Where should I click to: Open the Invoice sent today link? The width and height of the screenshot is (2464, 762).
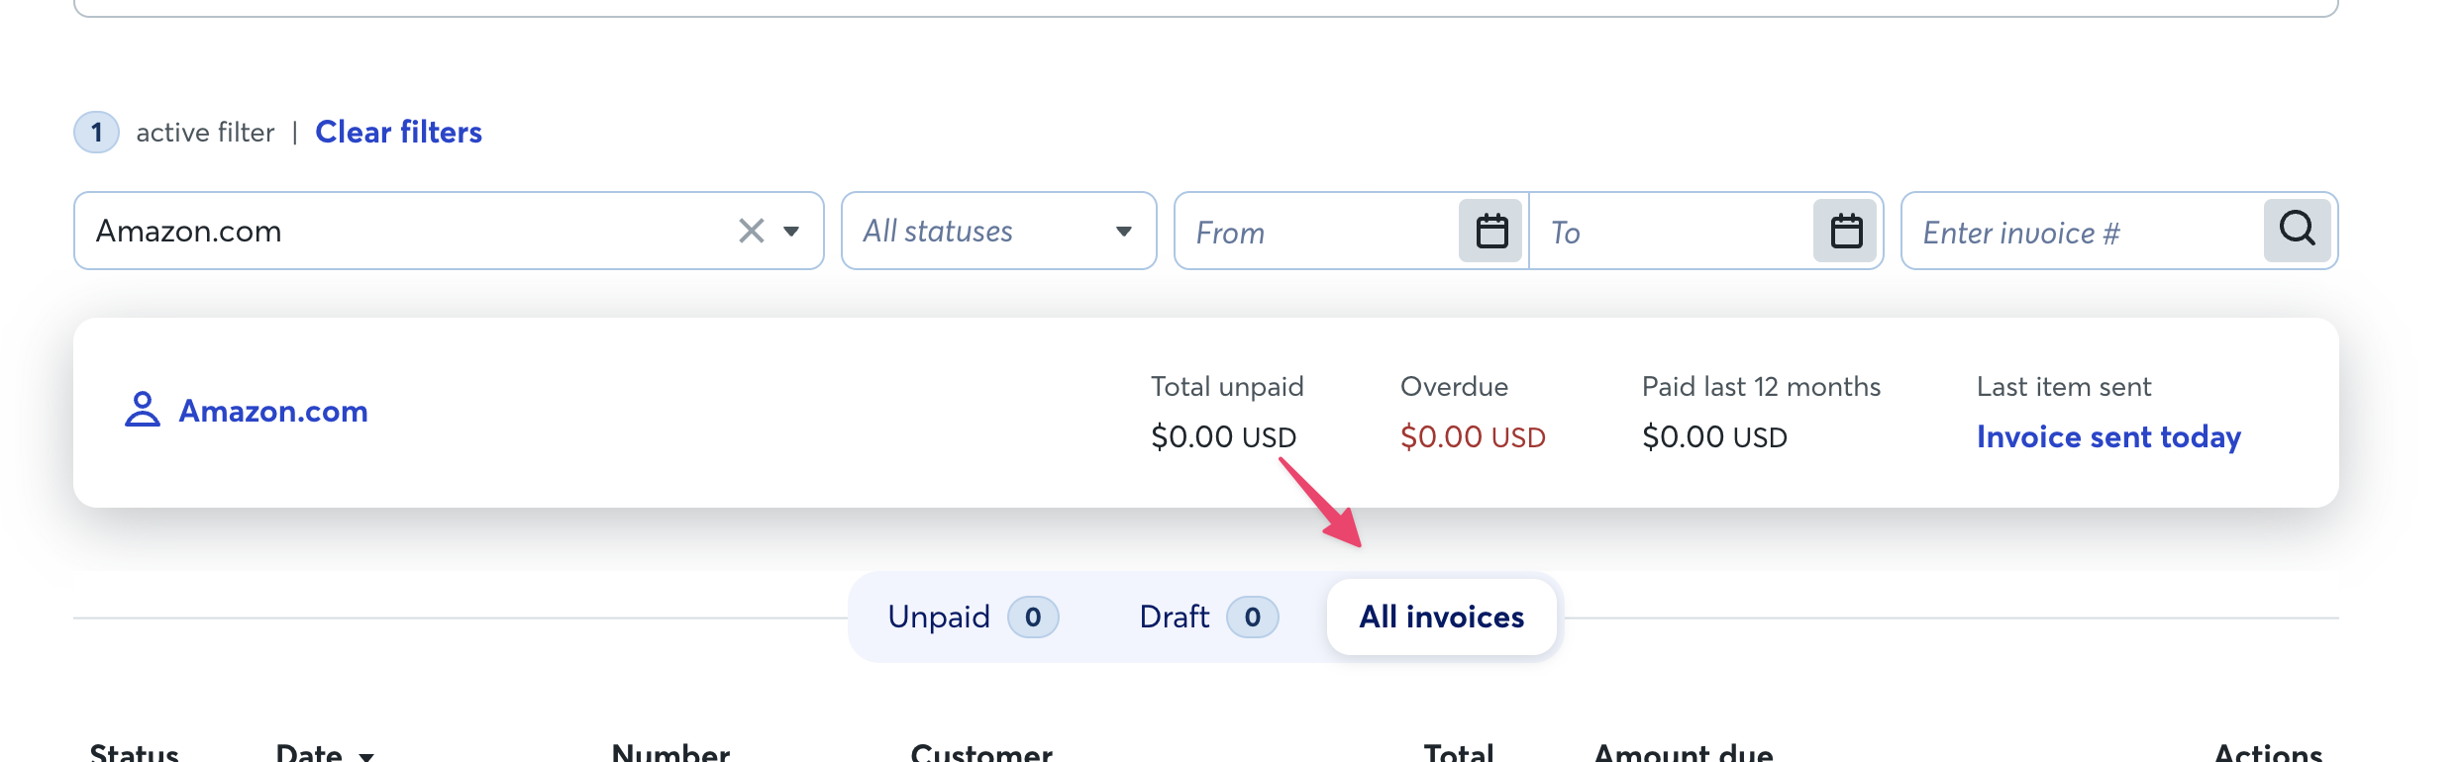pyautogui.click(x=2108, y=436)
